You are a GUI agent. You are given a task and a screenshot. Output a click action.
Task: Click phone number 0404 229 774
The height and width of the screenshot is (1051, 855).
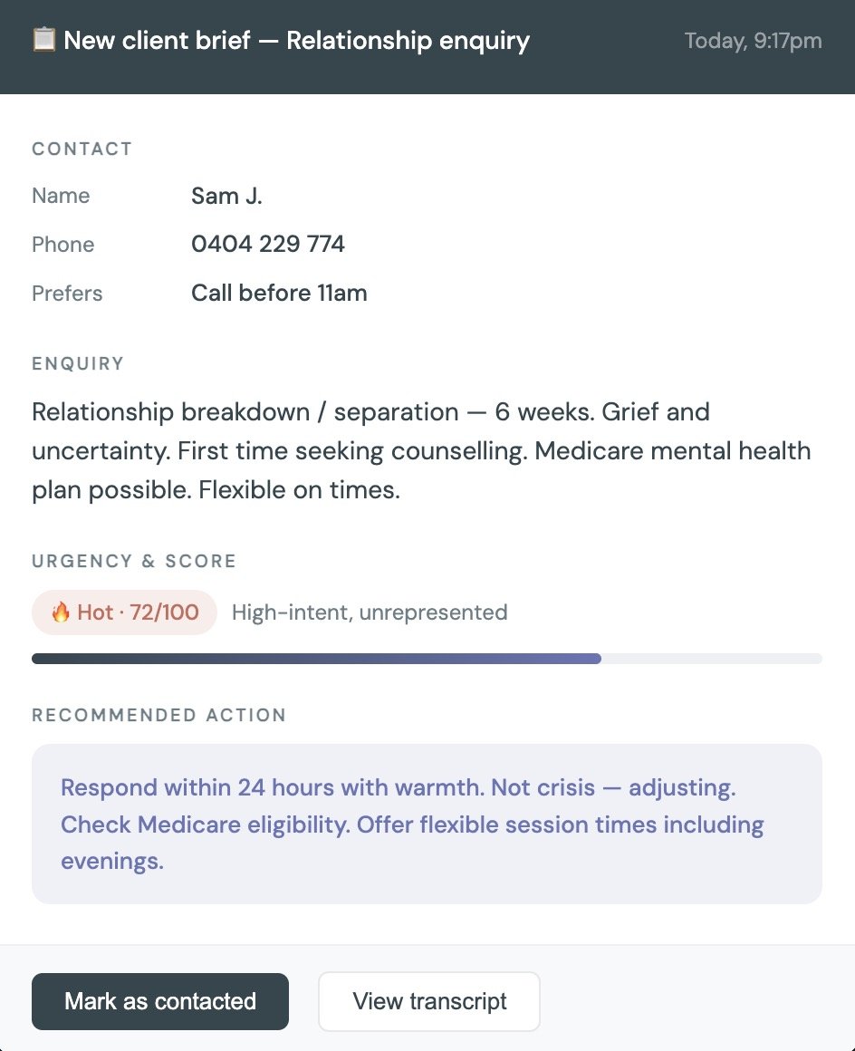(268, 244)
